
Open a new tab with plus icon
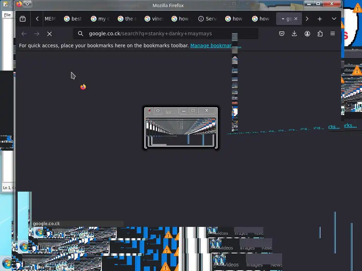tap(320, 19)
